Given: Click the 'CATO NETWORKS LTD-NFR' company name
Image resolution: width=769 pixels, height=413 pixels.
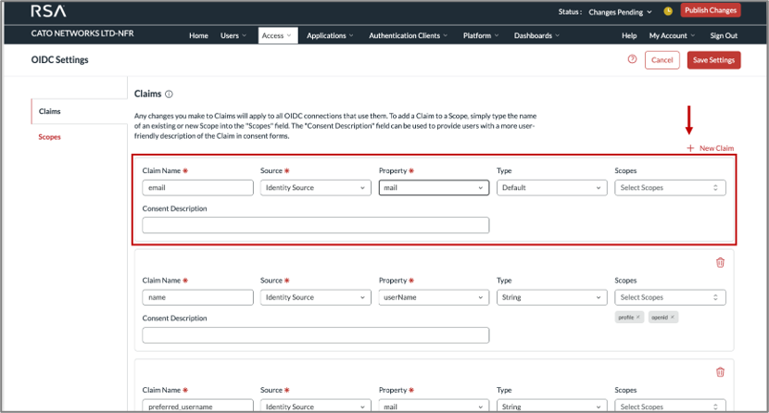Looking at the screenshot, I should [82, 33].
